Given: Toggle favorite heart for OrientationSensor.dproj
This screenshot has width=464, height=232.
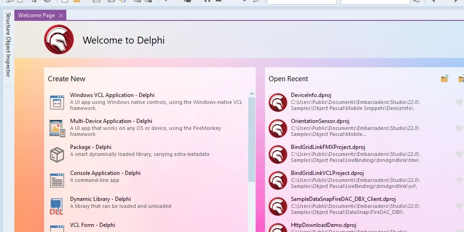Looking at the screenshot, I should click(x=459, y=128).
